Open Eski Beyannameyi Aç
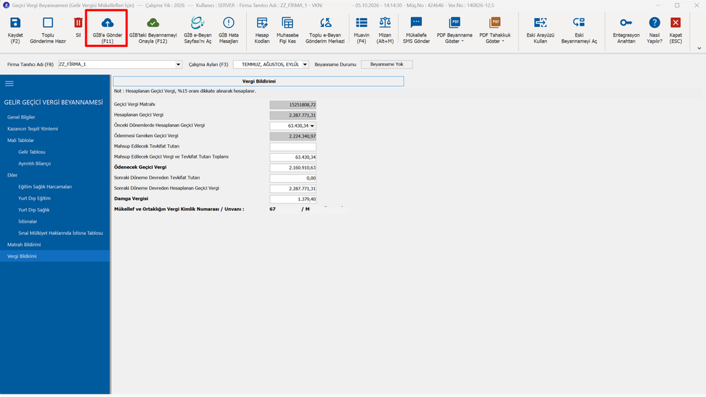The image size is (706, 397). click(579, 30)
